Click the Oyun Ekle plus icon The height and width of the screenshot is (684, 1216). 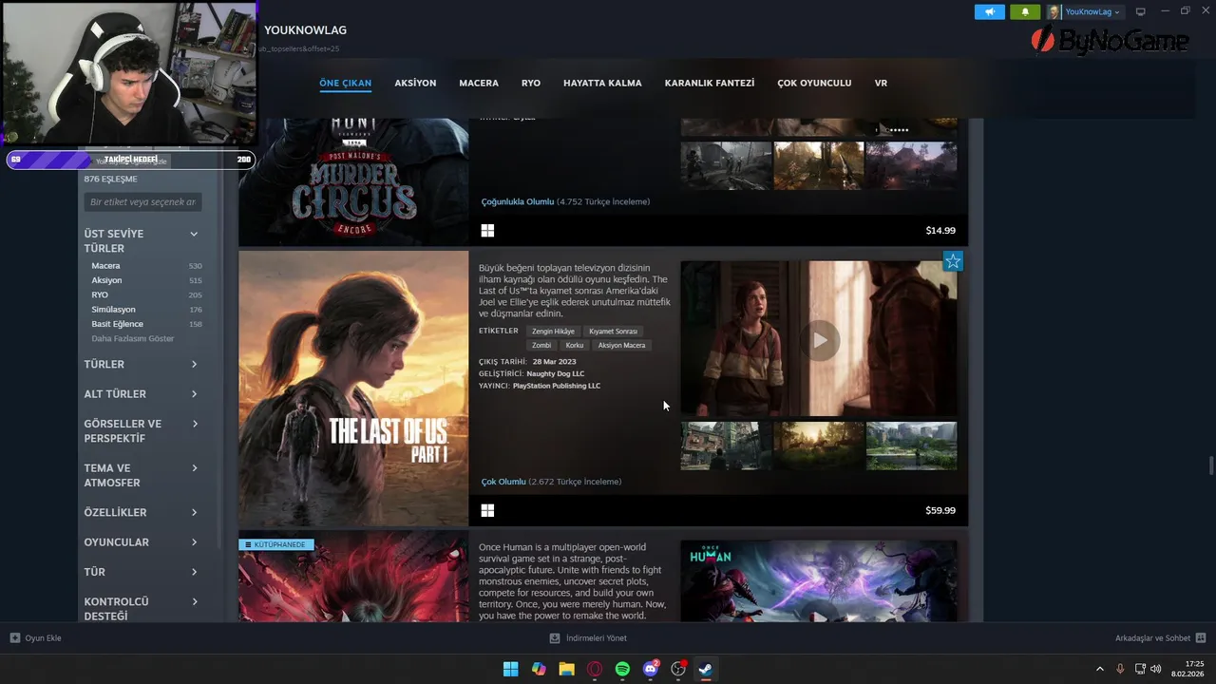tap(14, 638)
